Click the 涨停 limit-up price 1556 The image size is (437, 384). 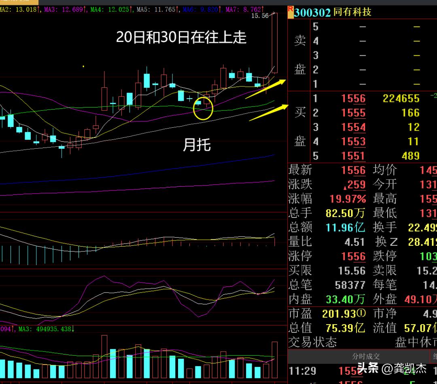pos(353,256)
